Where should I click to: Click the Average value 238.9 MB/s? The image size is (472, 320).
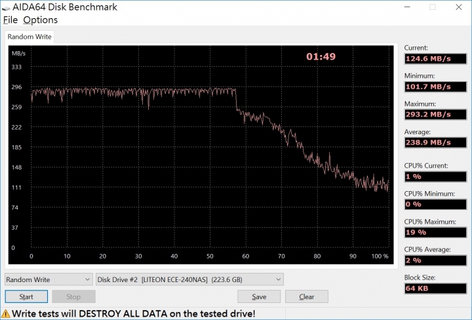[435, 143]
